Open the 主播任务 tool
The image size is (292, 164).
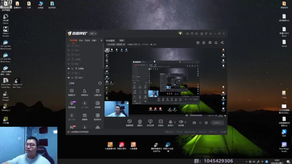point(97,92)
